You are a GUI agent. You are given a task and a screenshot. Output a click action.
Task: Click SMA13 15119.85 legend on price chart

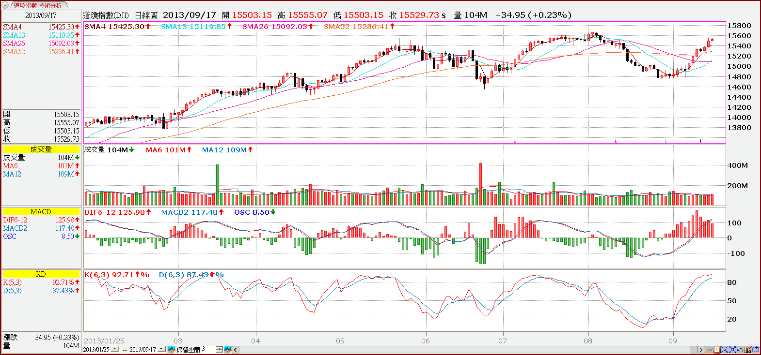196,27
